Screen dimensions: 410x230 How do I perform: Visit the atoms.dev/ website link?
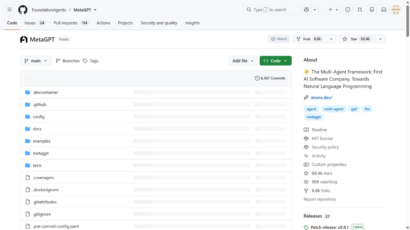pyautogui.click(x=321, y=98)
